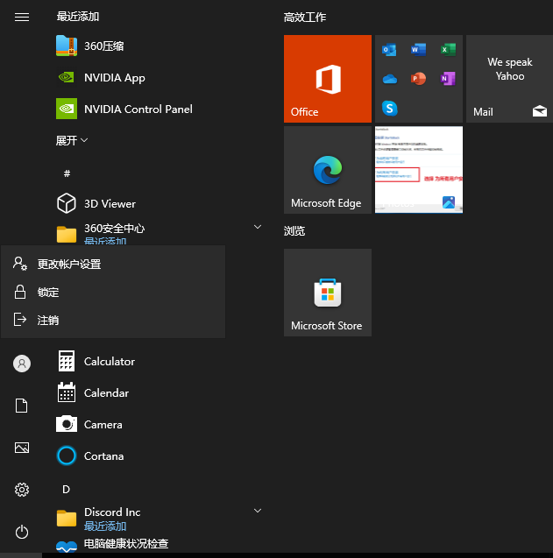Click 浏览 tile group heading

(294, 231)
